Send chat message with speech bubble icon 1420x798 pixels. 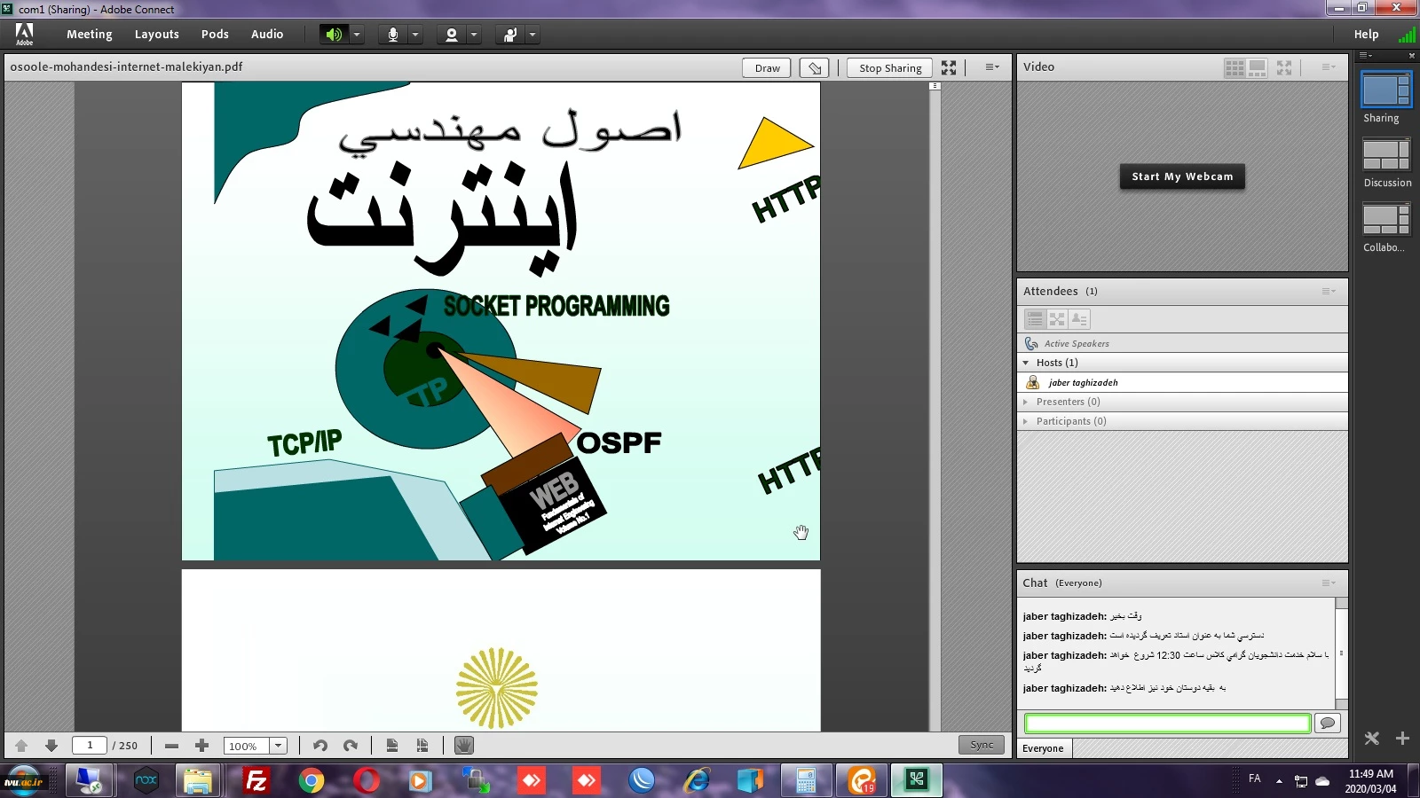[1327, 724]
